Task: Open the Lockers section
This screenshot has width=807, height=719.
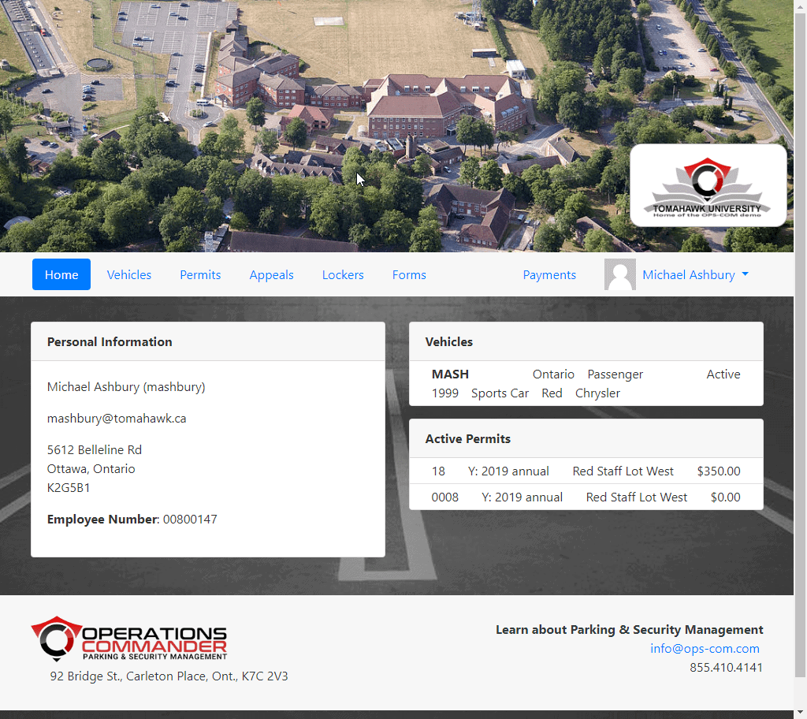Action: (343, 274)
